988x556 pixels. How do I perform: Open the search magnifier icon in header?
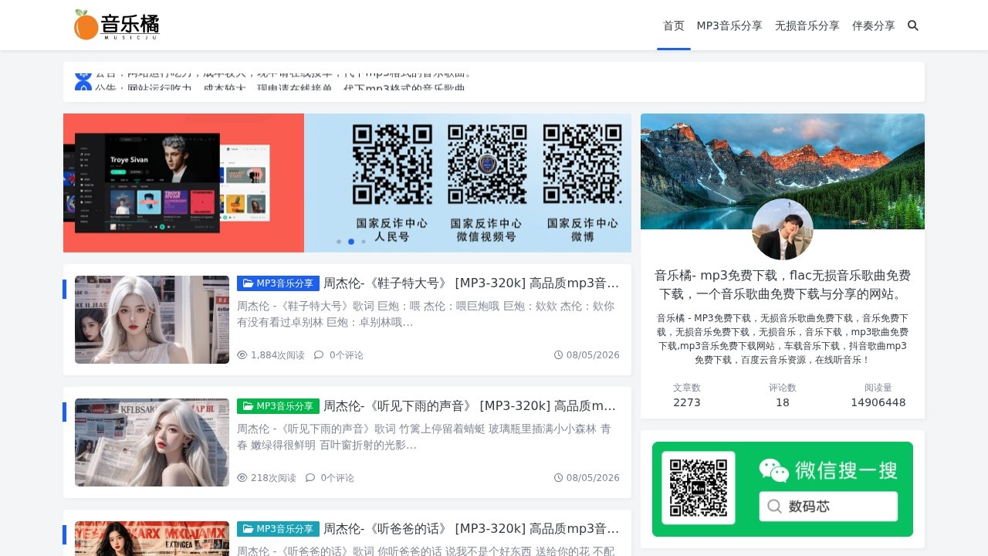coord(913,25)
